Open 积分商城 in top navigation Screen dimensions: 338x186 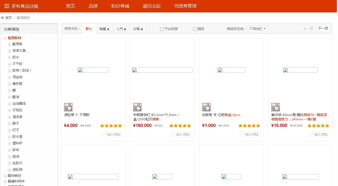120,6
